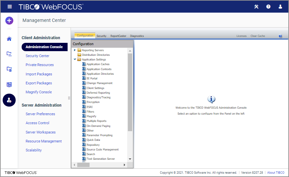Switch to the Configuration tab
289x177 pixels.
85,36
